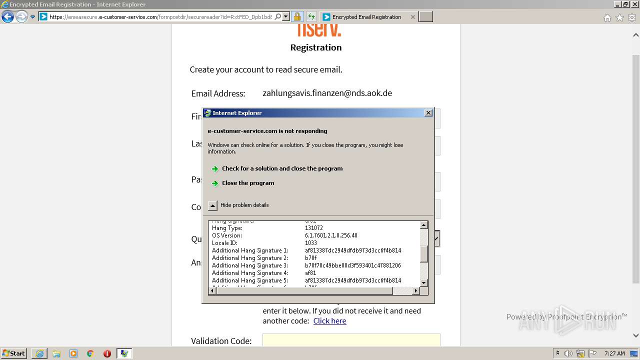
Task: Click the address bar URL field
Action: tap(160, 17)
